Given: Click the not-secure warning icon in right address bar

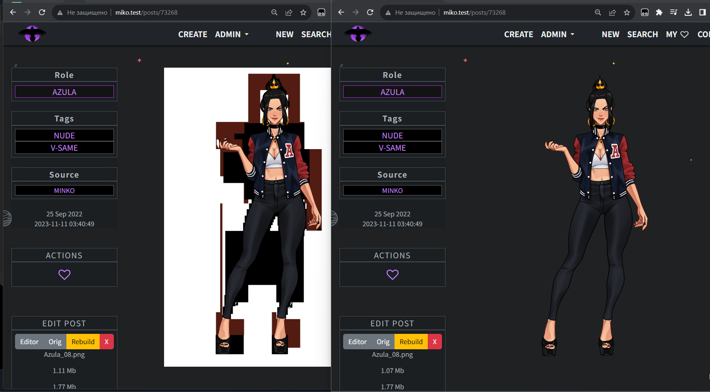Looking at the screenshot, I should coord(388,13).
